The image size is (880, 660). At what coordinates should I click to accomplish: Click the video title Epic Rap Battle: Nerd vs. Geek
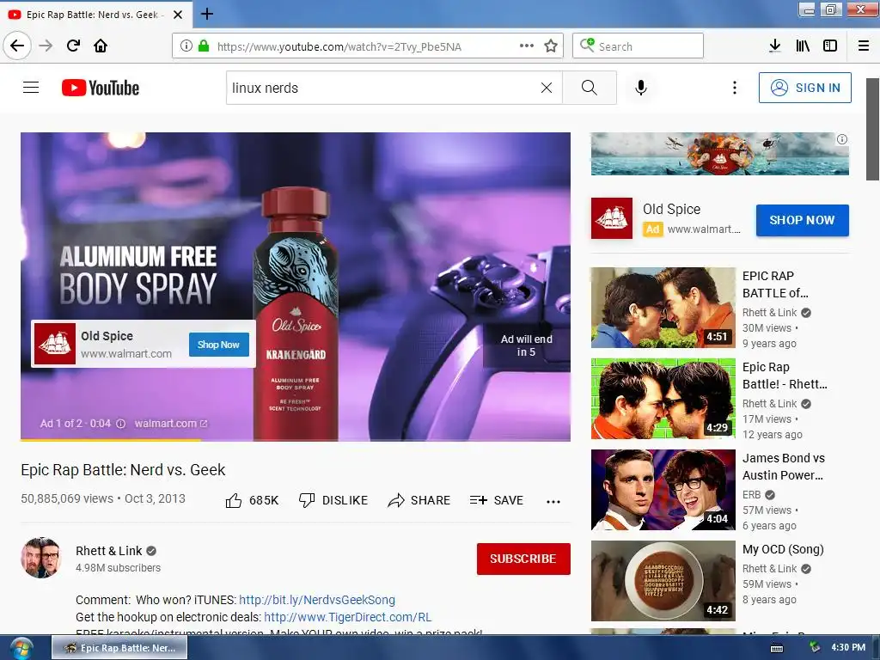(x=123, y=470)
